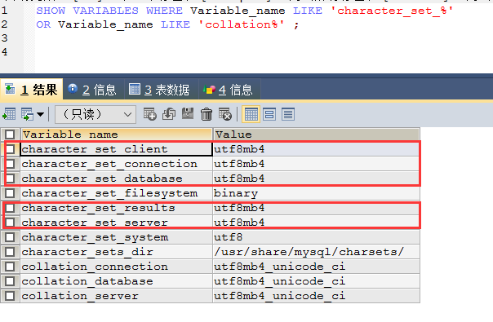Check the box for character_sets_dir row
Viewport: 493px width, 322px height.
click(x=10, y=252)
